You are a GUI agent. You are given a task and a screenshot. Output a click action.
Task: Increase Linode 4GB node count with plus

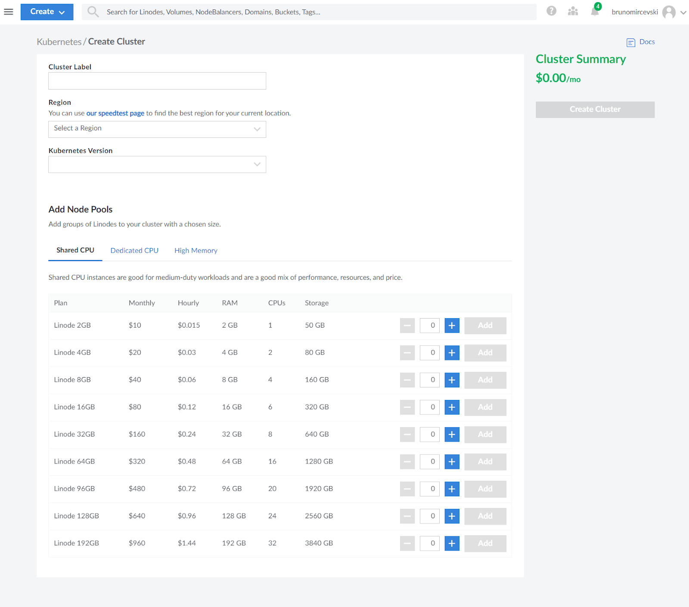452,353
